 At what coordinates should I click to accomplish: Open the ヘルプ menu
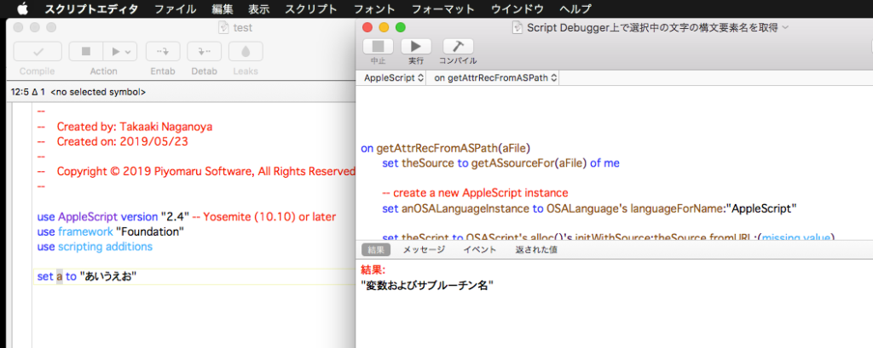click(x=575, y=9)
